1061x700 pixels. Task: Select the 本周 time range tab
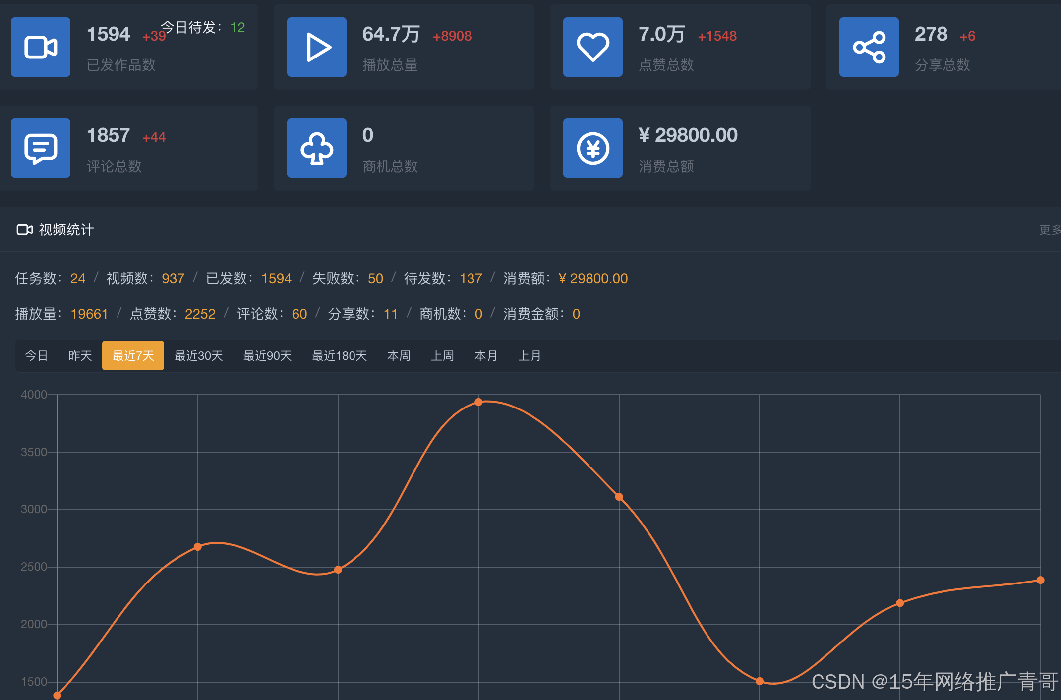pyautogui.click(x=399, y=355)
